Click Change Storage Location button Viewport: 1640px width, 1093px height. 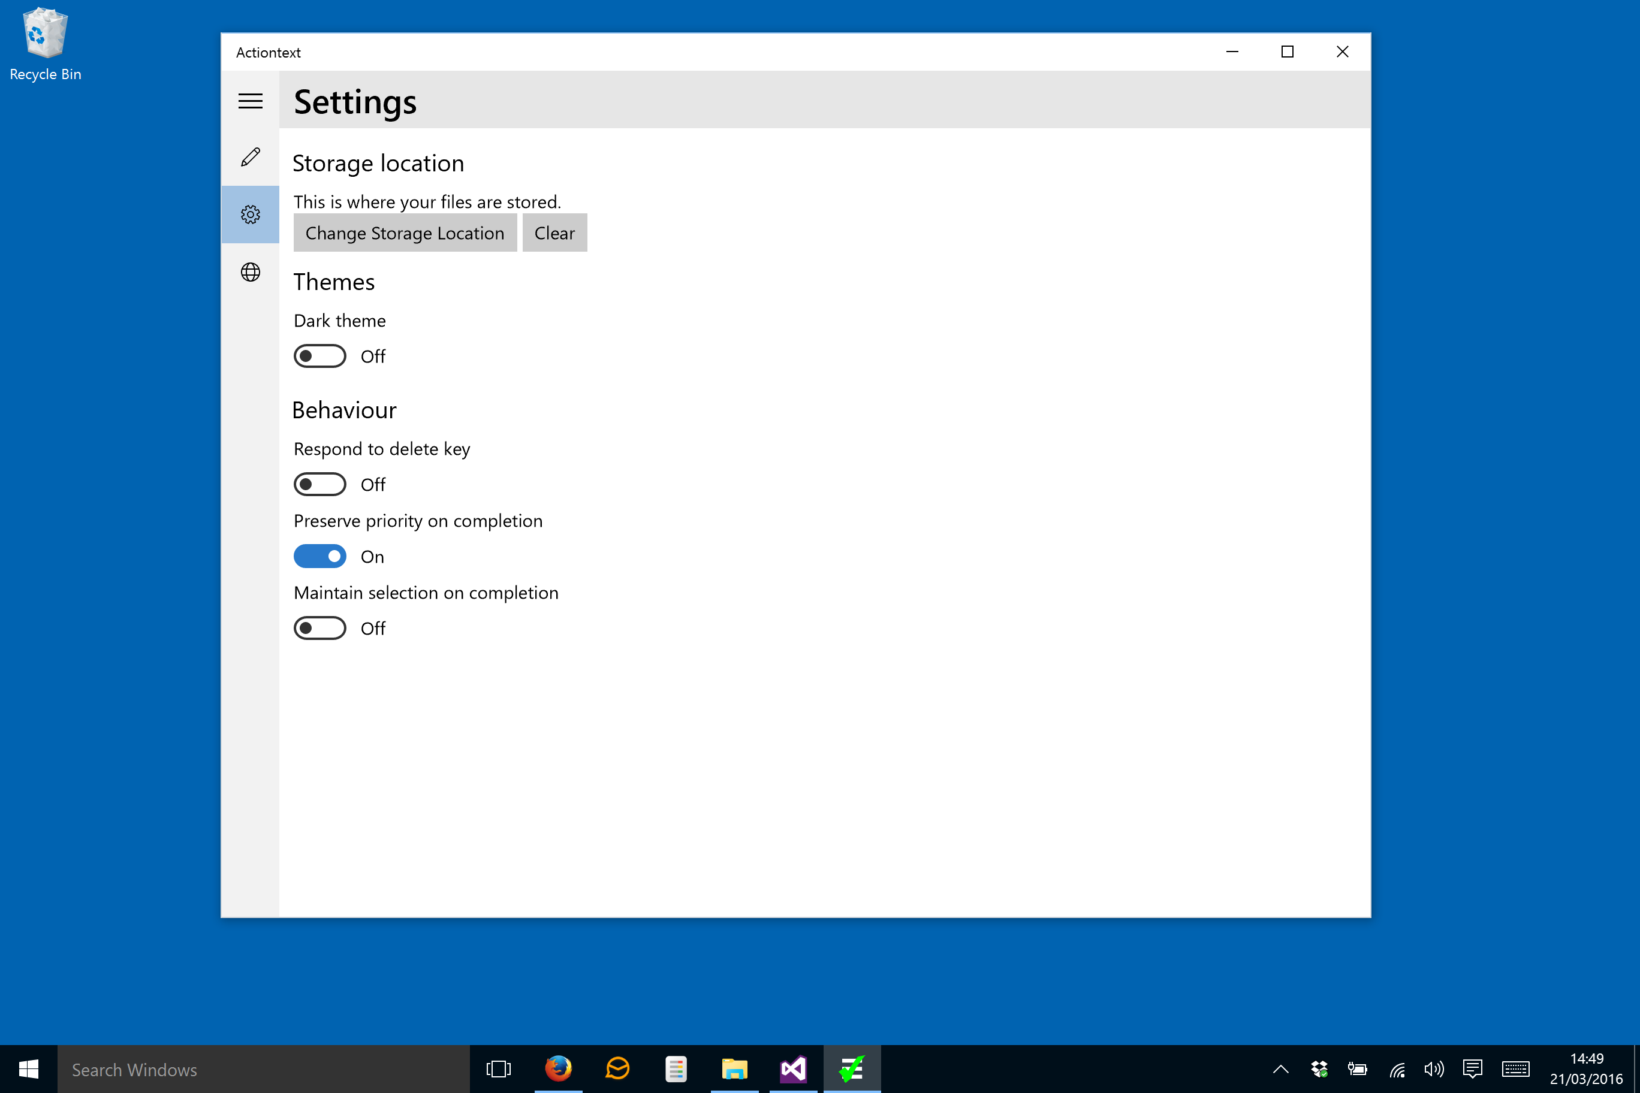(x=405, y=233)
